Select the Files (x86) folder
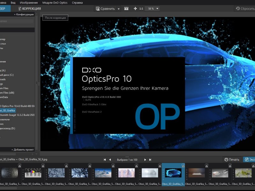 tap(7, 93)
